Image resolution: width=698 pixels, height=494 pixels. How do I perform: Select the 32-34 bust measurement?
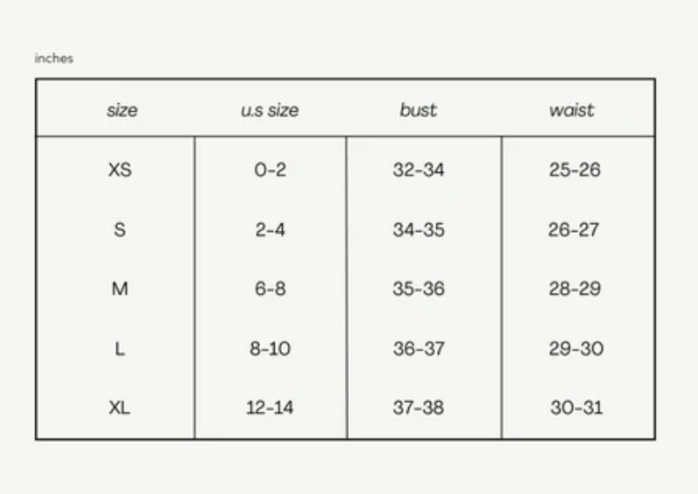click(419, 169)
